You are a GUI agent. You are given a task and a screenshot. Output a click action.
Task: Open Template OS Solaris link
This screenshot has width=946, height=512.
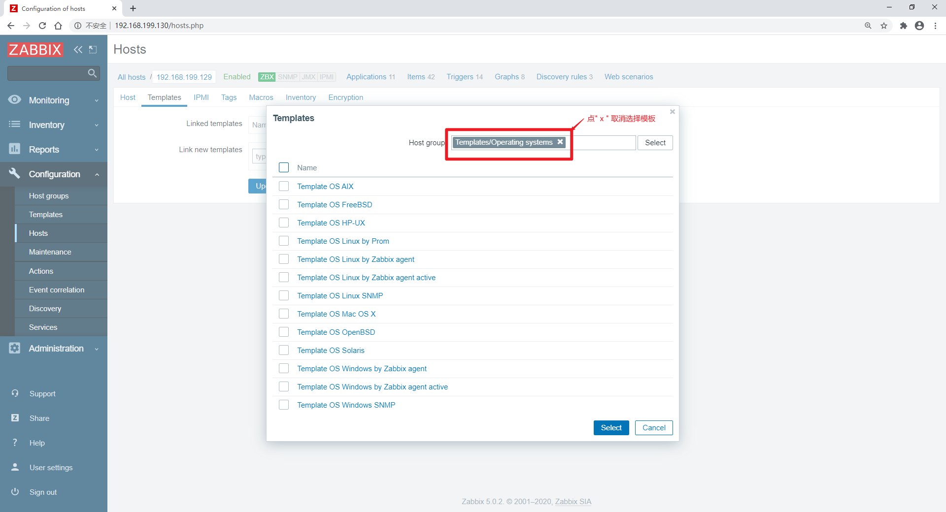pyautogui.click(x=331, y=350)
